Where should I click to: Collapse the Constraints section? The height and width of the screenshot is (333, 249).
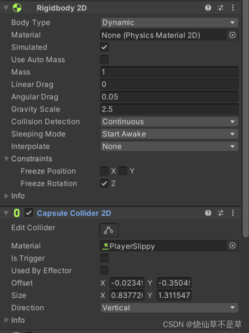[x=7, y=159]
